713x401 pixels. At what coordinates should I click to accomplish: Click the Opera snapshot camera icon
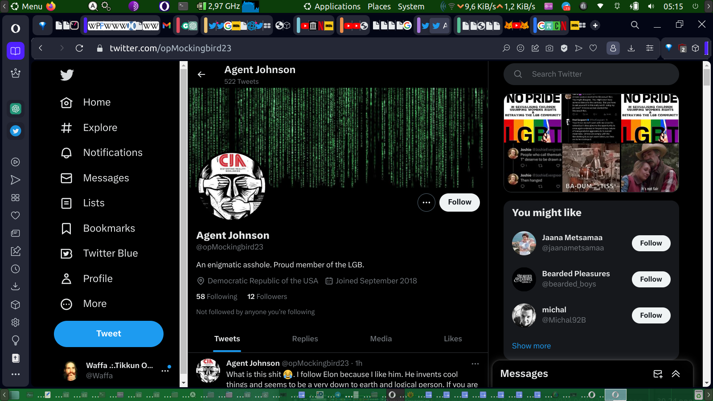point(549,48)
